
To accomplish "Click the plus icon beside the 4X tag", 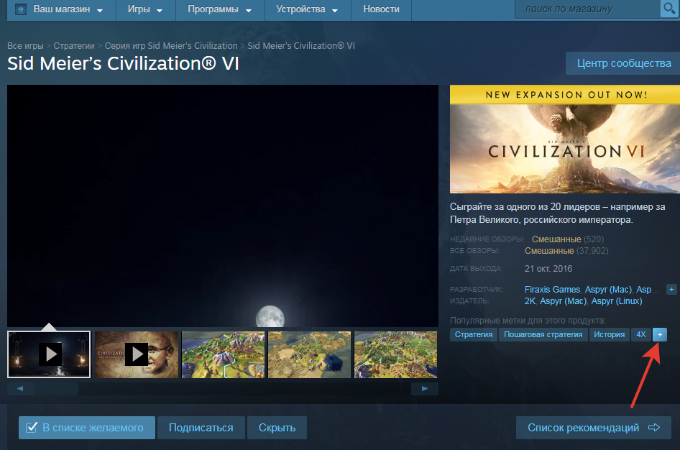I will (x=660, y=334).
